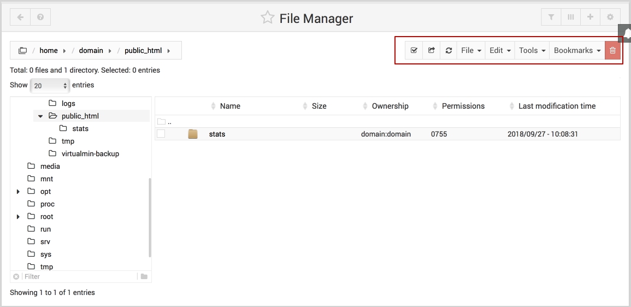The height and width of the screenshot is (307, 631).
Task: Sort by the Name column header
Action: [230, 106]
